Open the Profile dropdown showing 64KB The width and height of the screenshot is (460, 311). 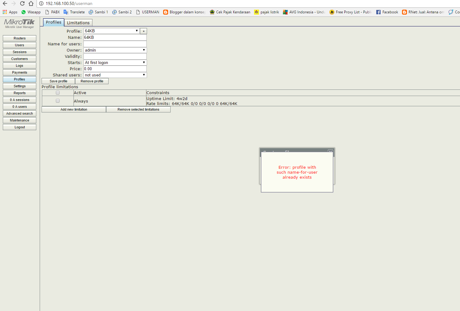coord(111,31)
